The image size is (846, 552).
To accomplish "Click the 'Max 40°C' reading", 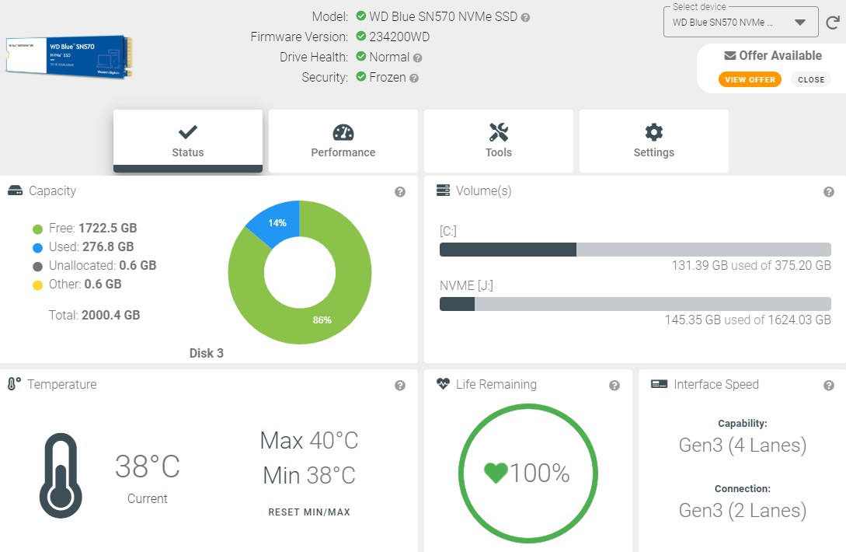I will click(x=309, y=441).
